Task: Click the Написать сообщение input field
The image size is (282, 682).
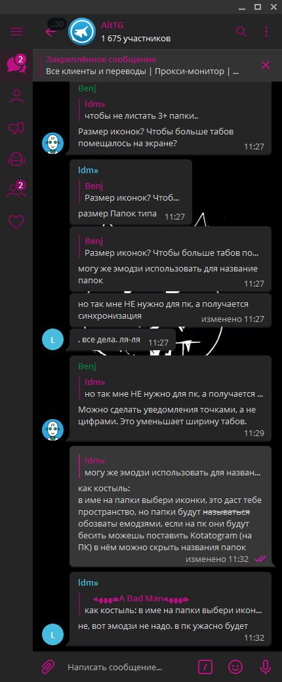Action: [x=127, y=667]
